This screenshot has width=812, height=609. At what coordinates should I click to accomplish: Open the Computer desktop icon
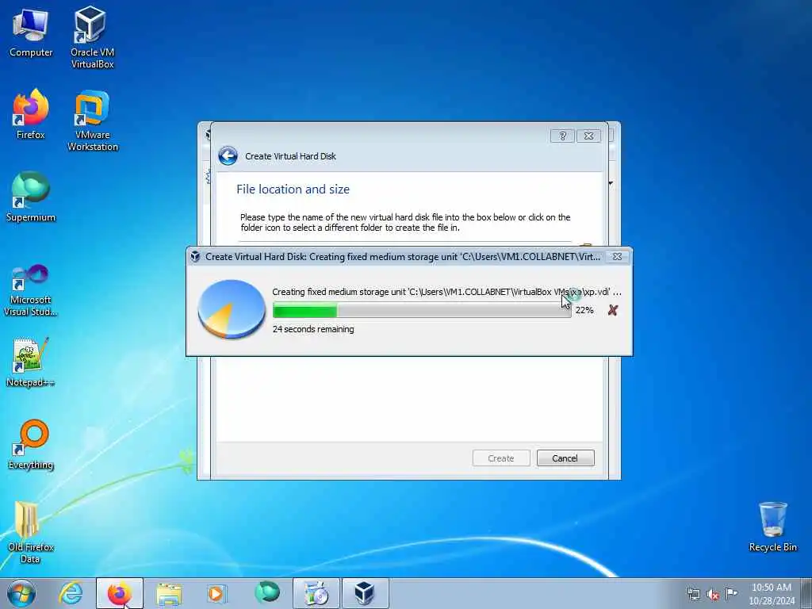click(31, 33)
